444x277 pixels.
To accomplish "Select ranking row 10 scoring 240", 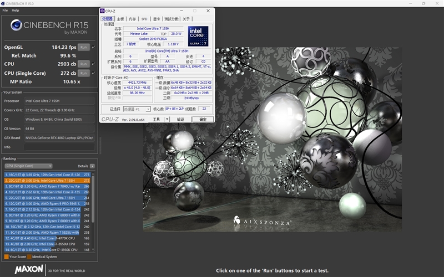I will click(47, 227).
